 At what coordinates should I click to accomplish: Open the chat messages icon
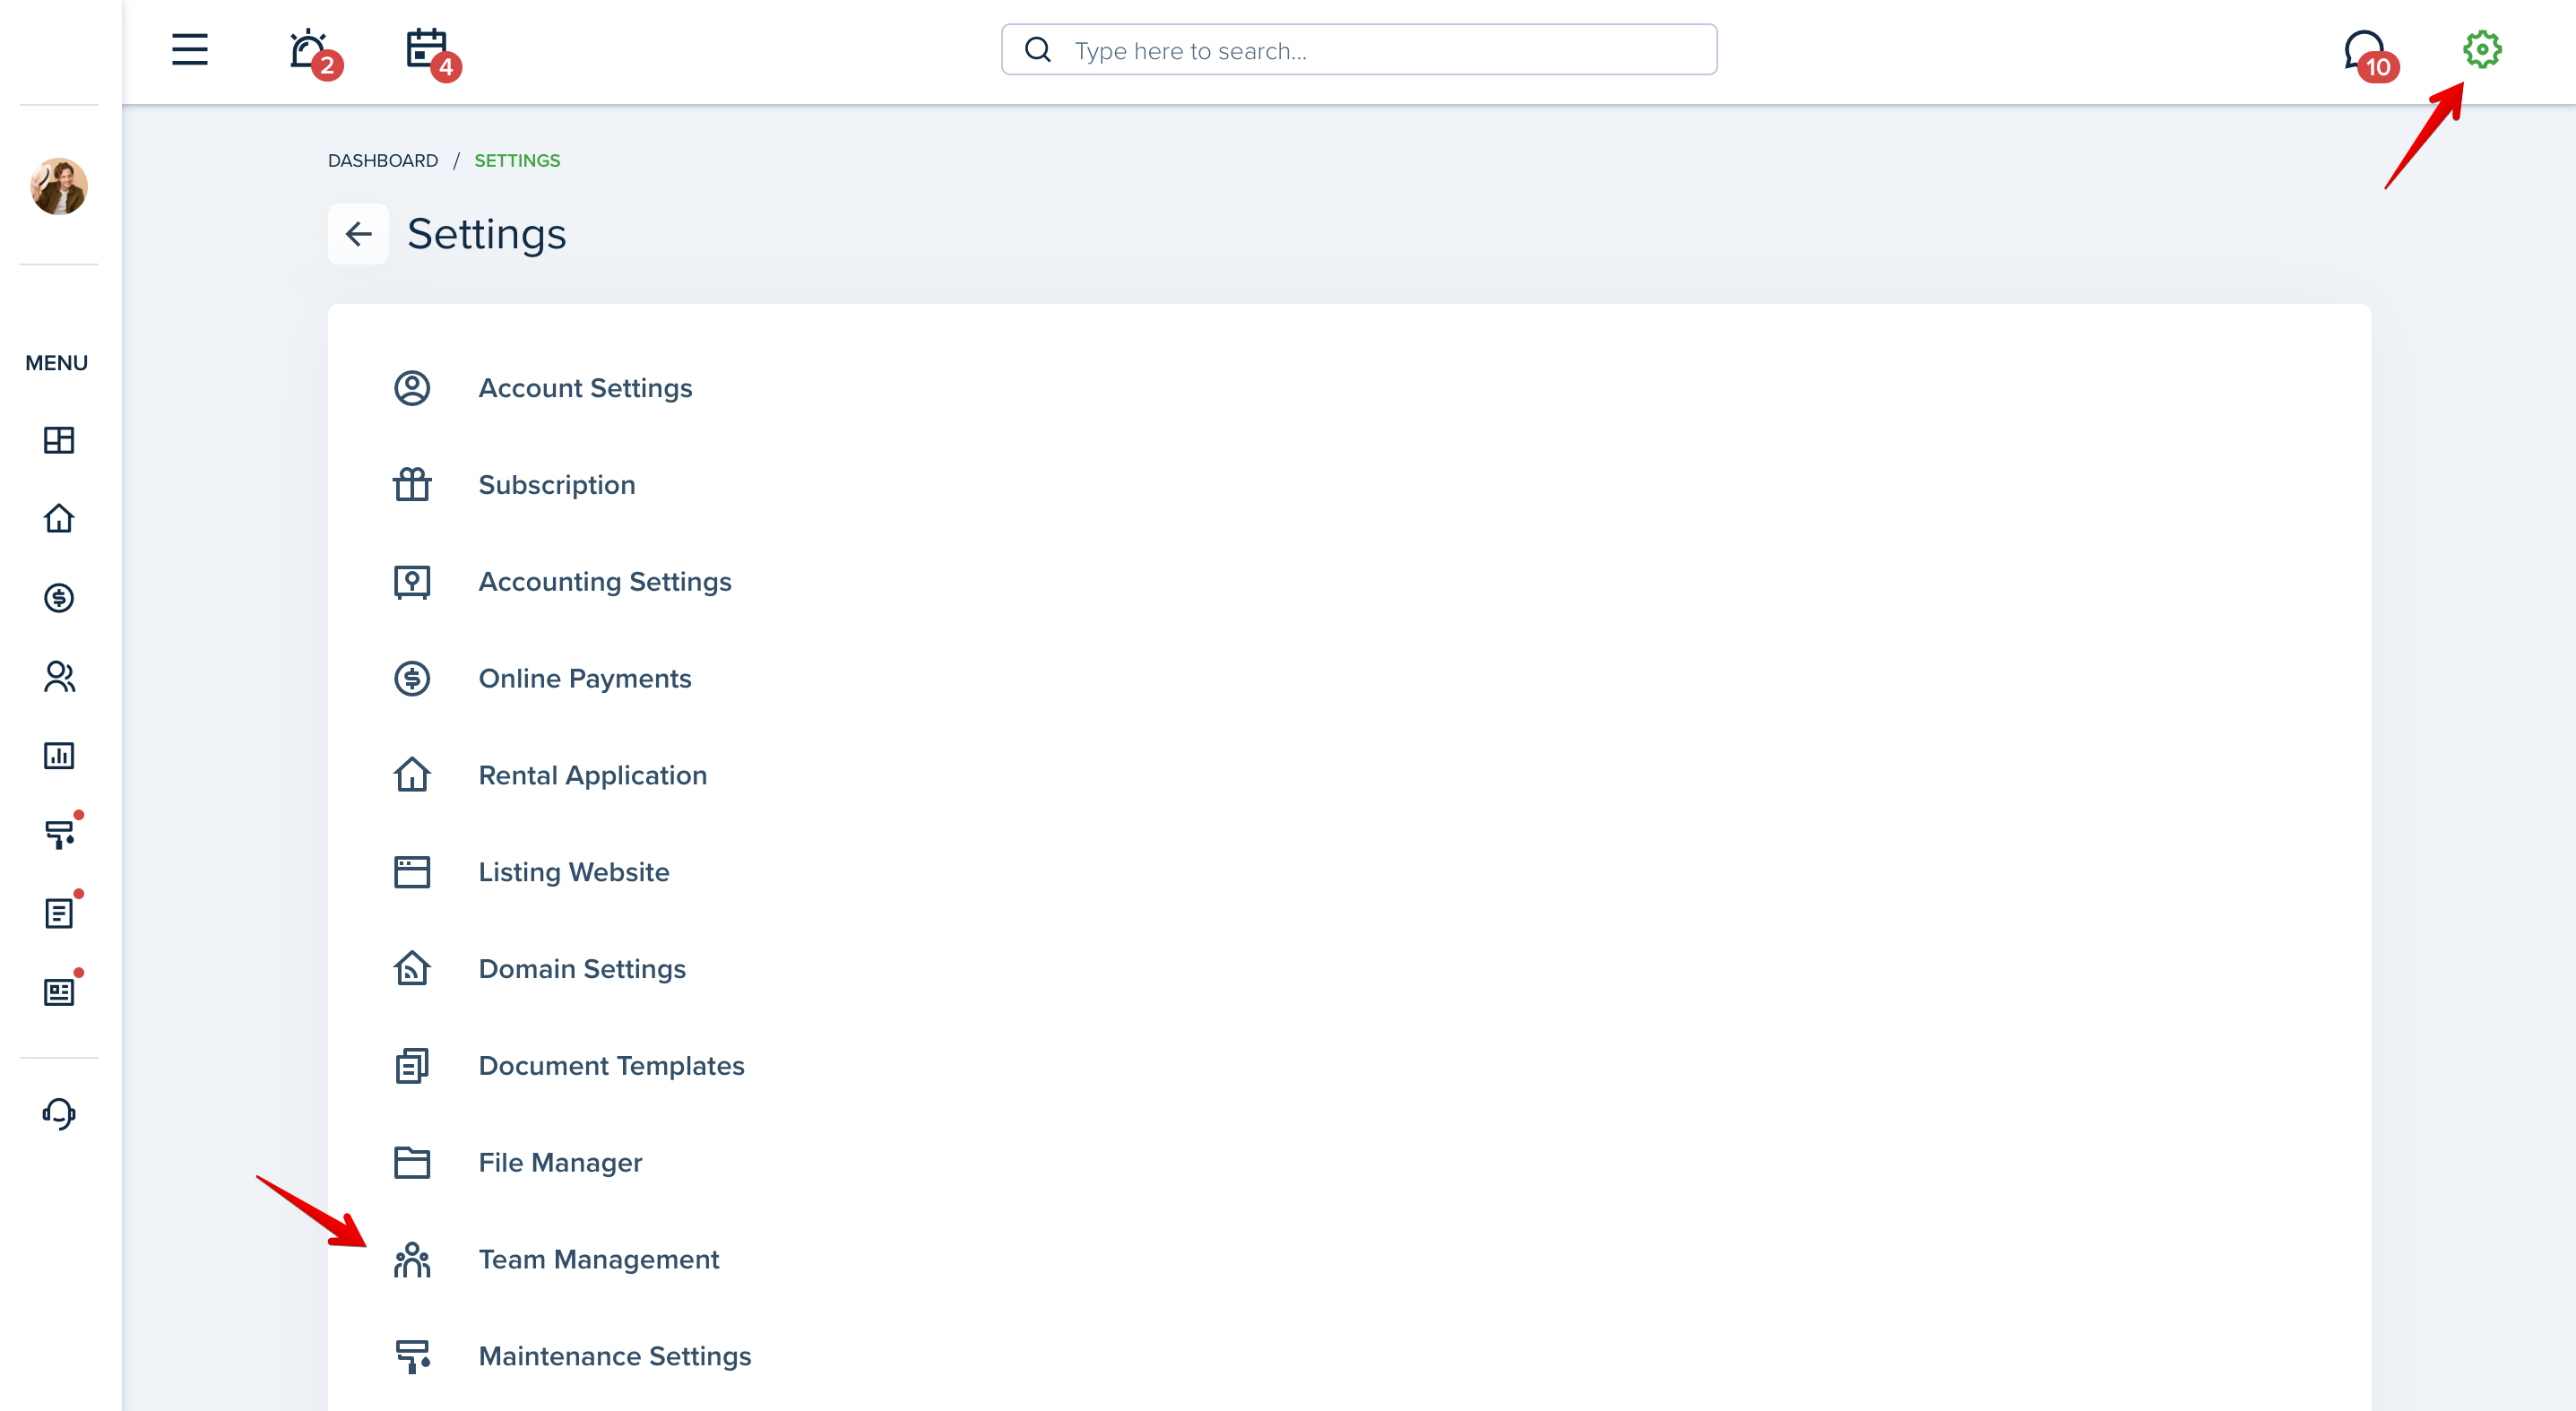(2366, 52)
